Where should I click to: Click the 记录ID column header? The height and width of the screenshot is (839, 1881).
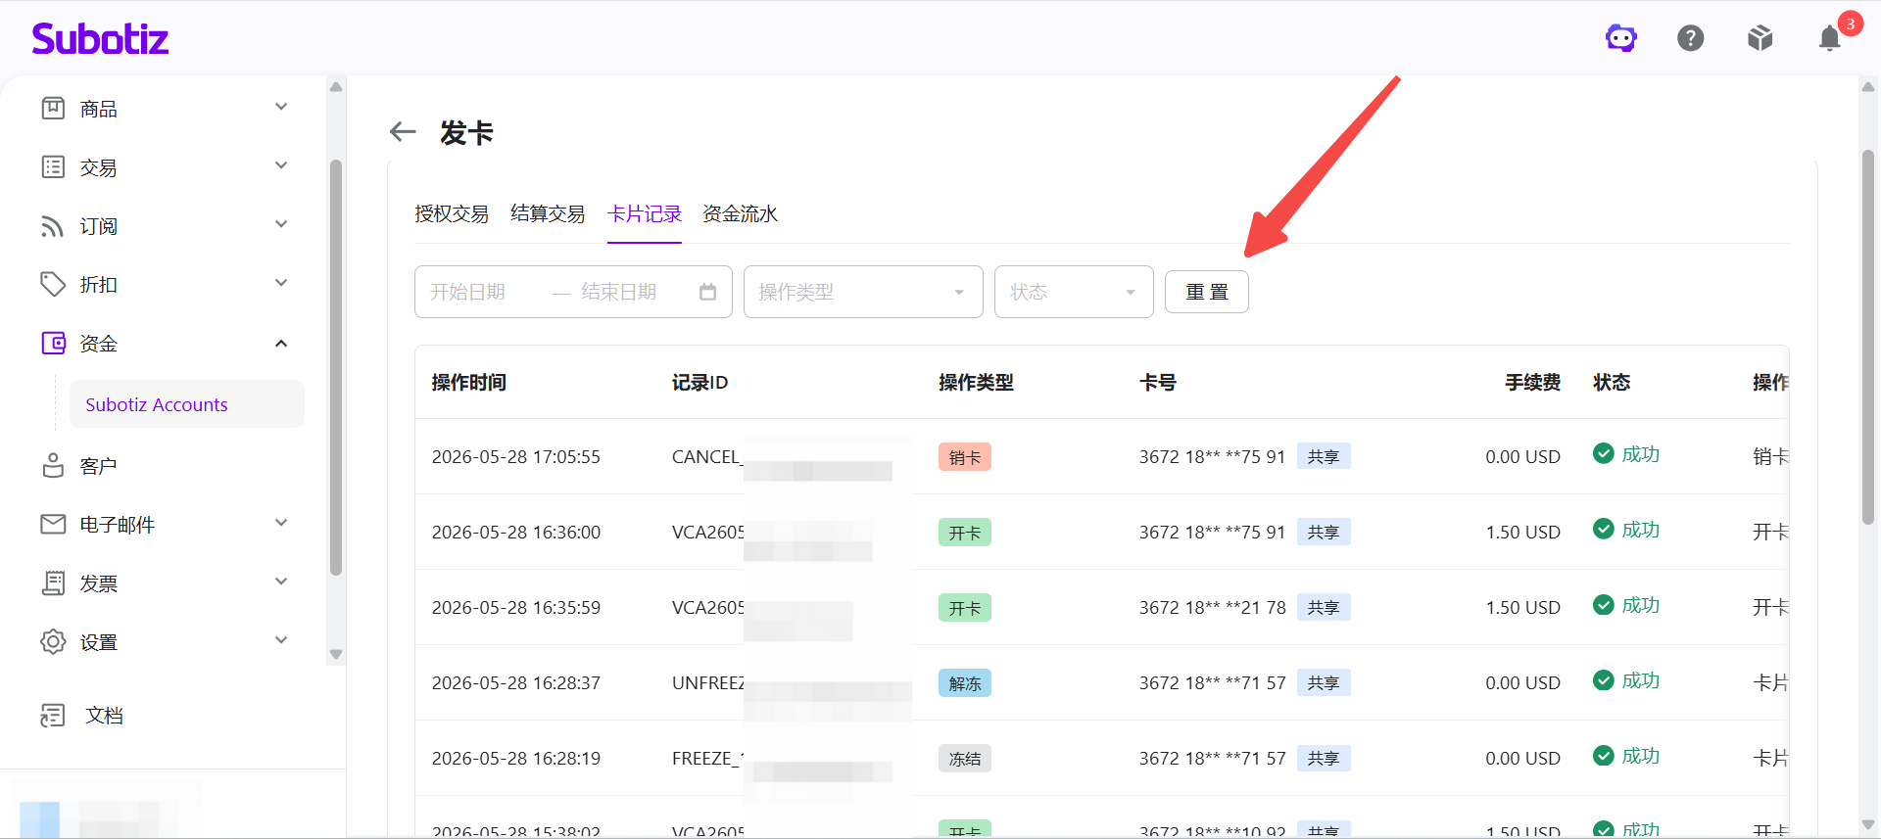pos(699,382)
